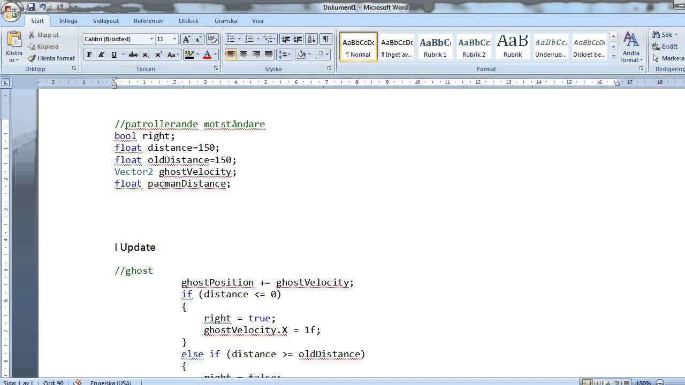Image resolution: width=685 pixels, height=385 pixels.
Task: Open borders dropdown
Action: pyautogui.click(x=326, y=55)
